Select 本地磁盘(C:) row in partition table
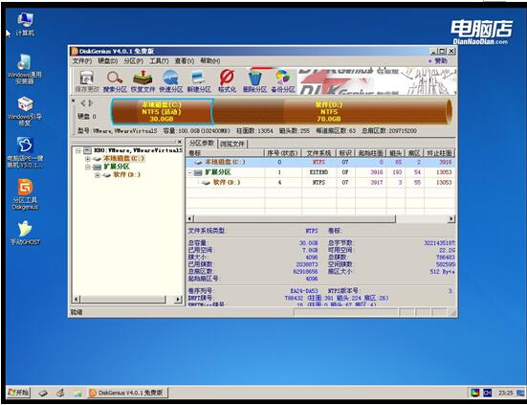This screenshot has height=405, width=527. (320, 162)
